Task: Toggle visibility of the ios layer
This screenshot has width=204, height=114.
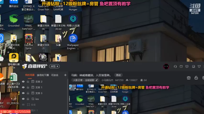Action: coord(23,99)
